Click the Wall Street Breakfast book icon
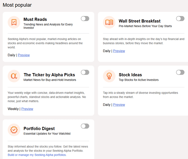 [109, 22]
